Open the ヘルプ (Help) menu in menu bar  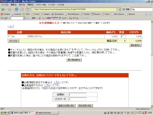[x=61, y=5]
